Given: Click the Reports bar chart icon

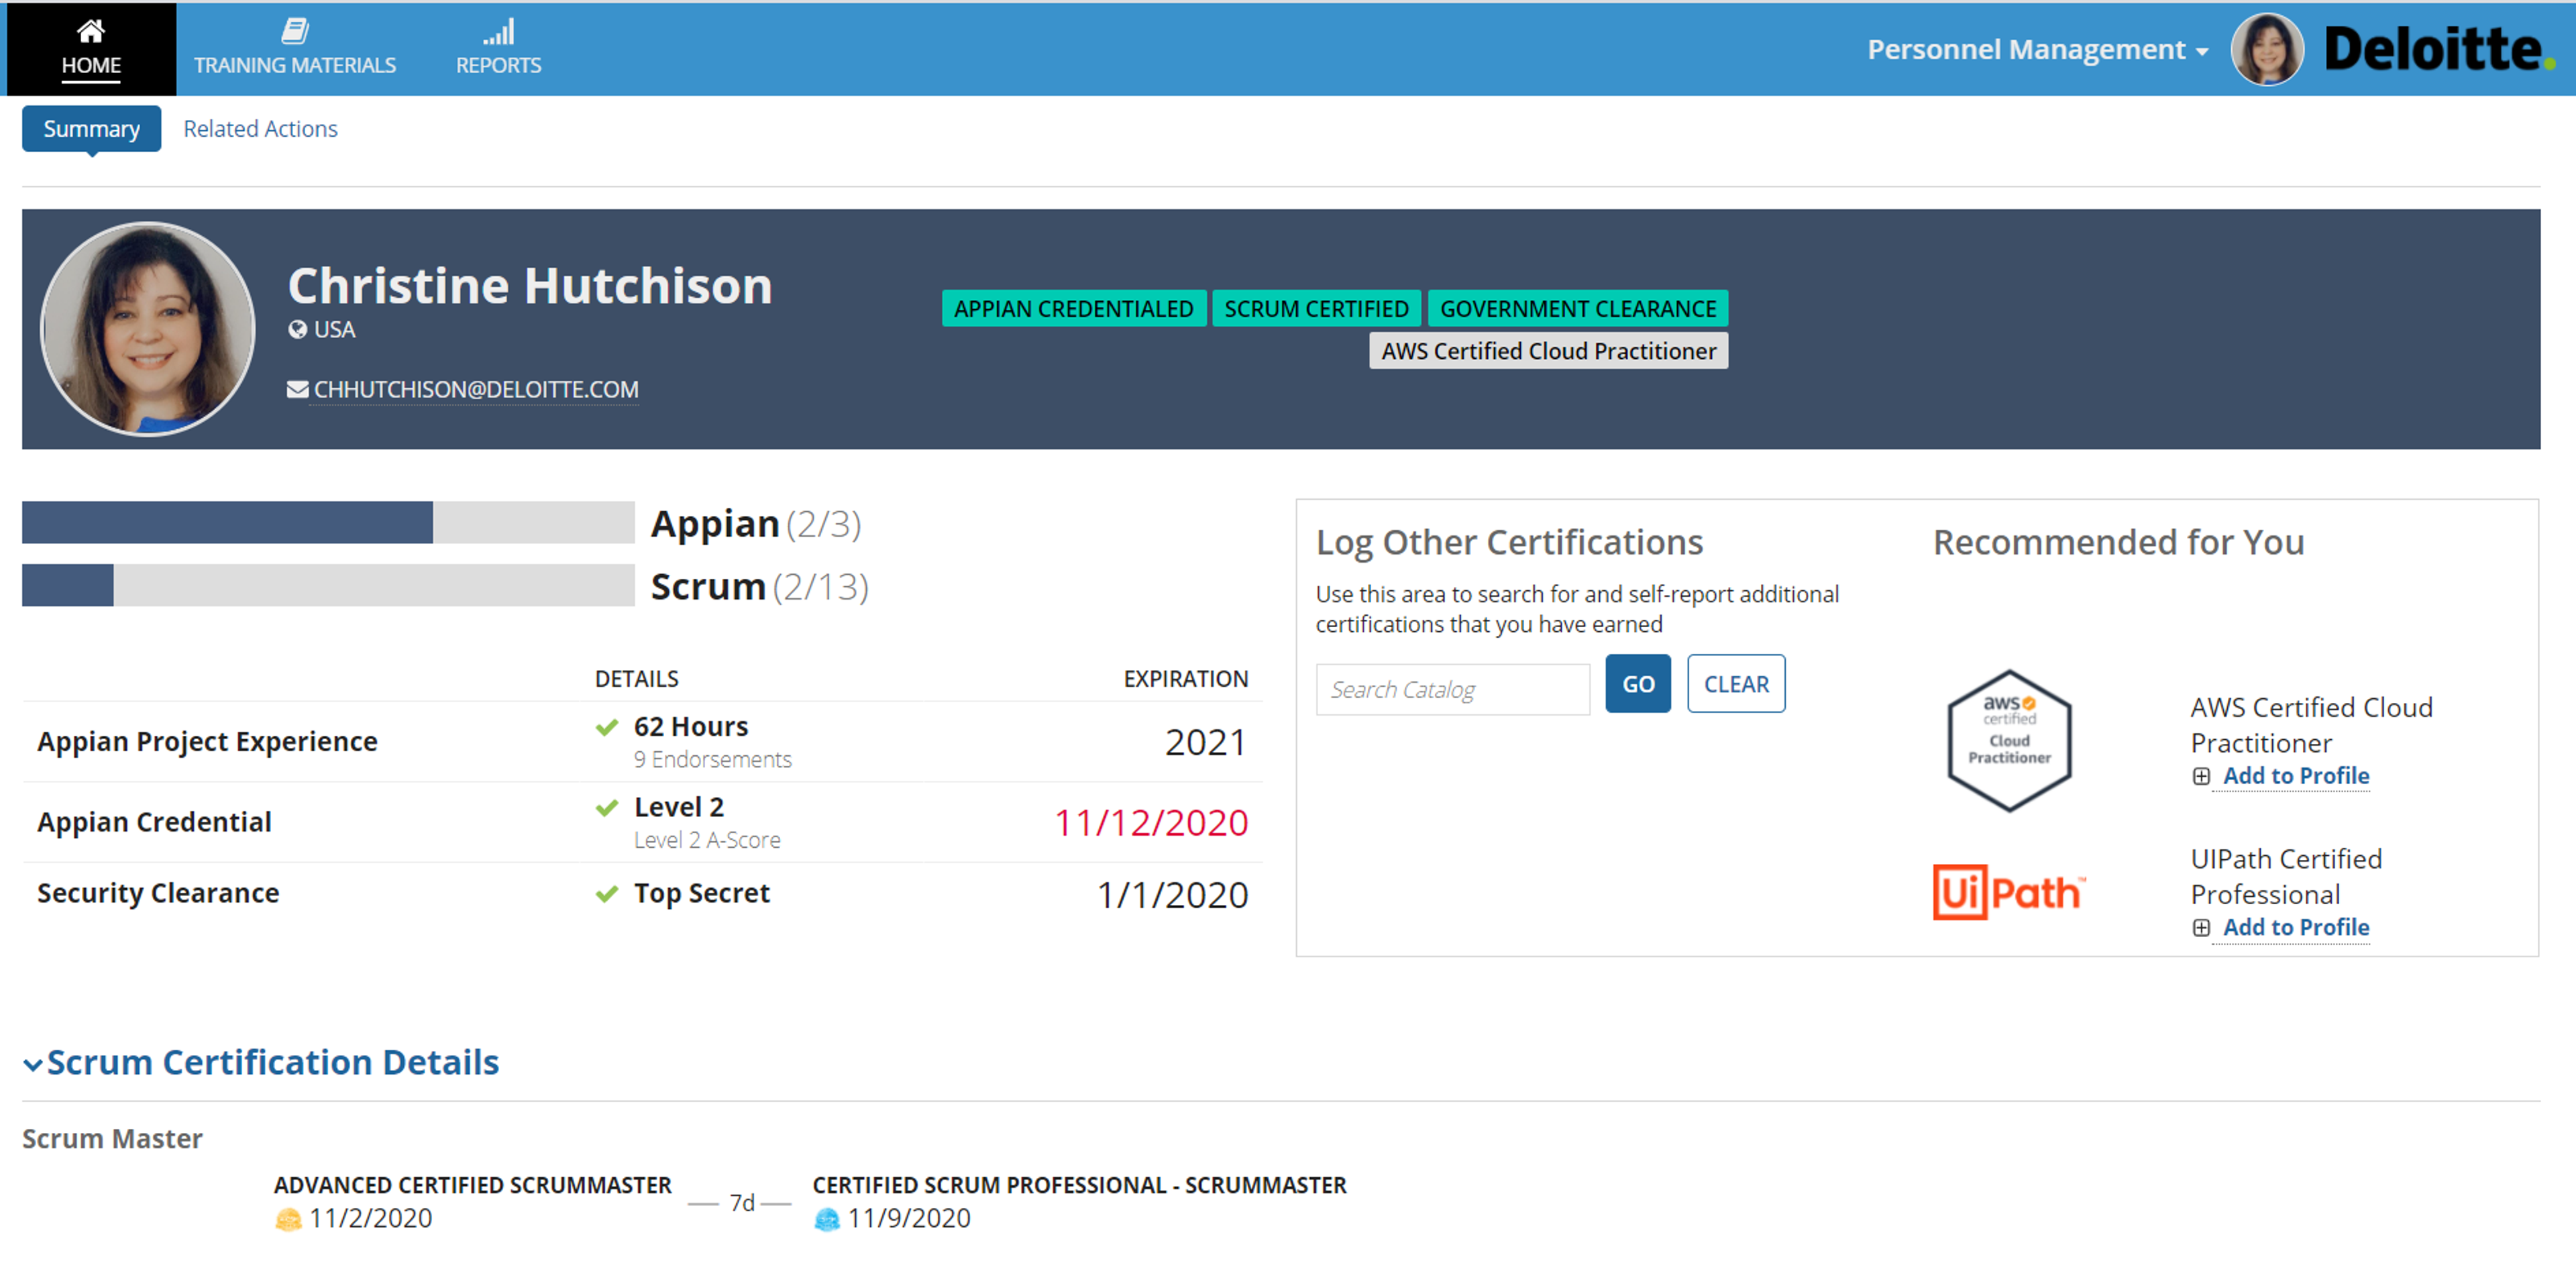Looking at the screenshot, I should click(x=498, y=31).
